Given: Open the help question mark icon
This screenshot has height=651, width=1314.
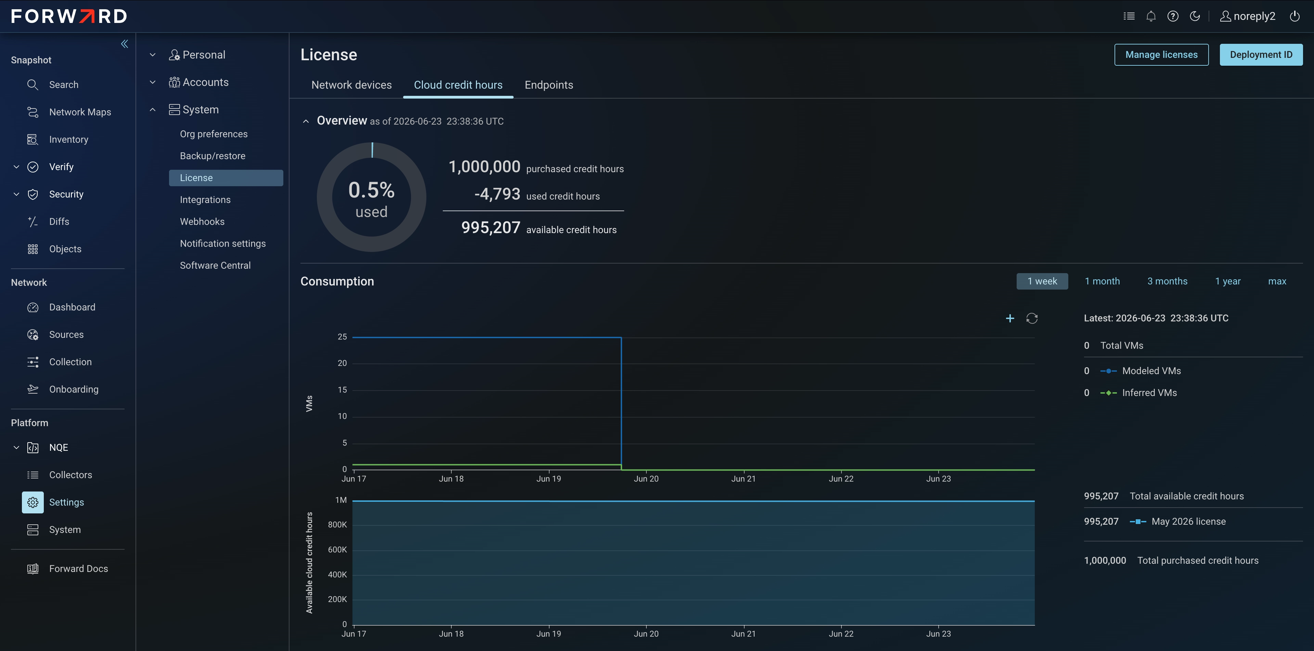Looking at the screenshot, I should pyautogui.click(x=1173, y=16).
